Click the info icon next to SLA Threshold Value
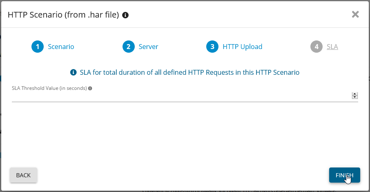The height and width of the screenshot is (192, 370). tap(90, 88)
